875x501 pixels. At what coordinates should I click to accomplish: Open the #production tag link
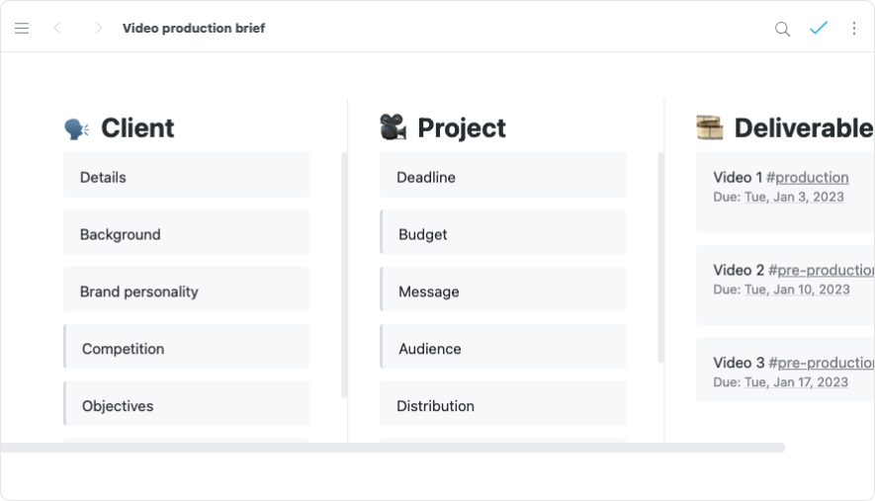coord(808,178)
